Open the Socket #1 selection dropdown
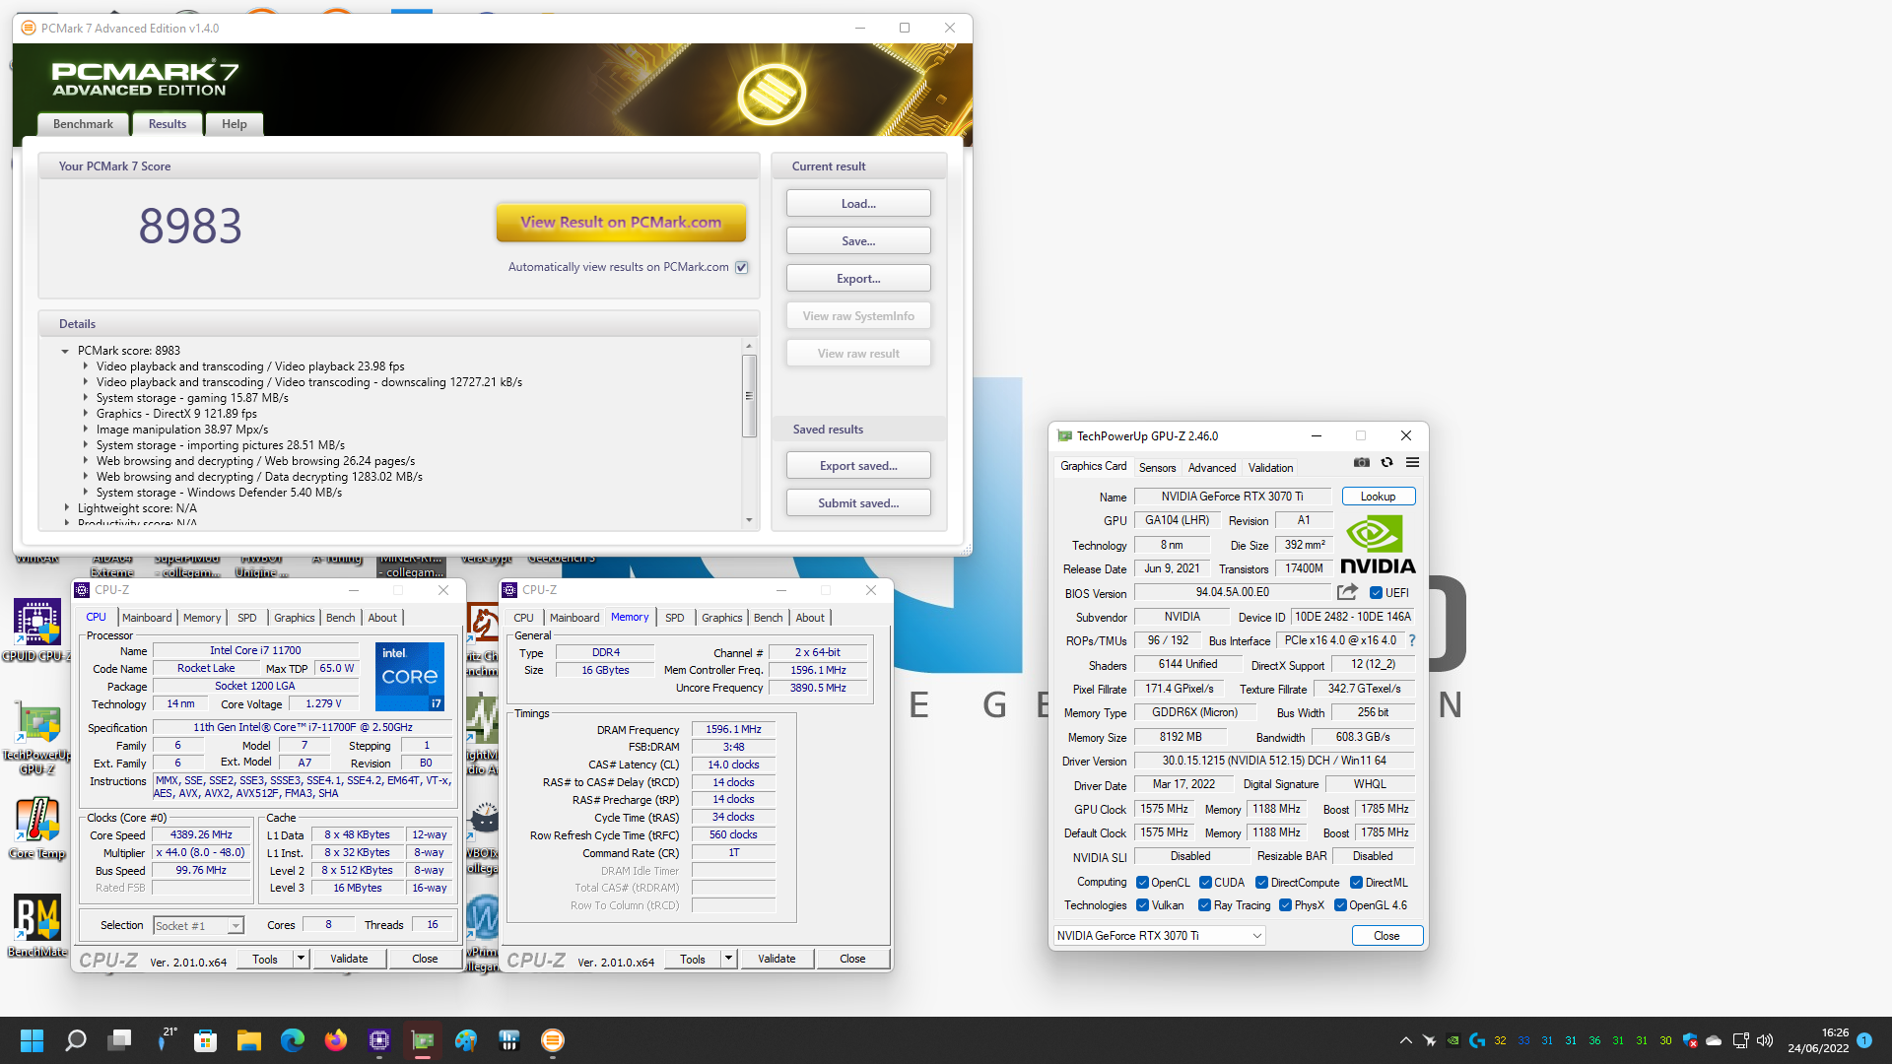This screenshot has width=1892, height=1064. pyautogui.click(x=198, y=926)
